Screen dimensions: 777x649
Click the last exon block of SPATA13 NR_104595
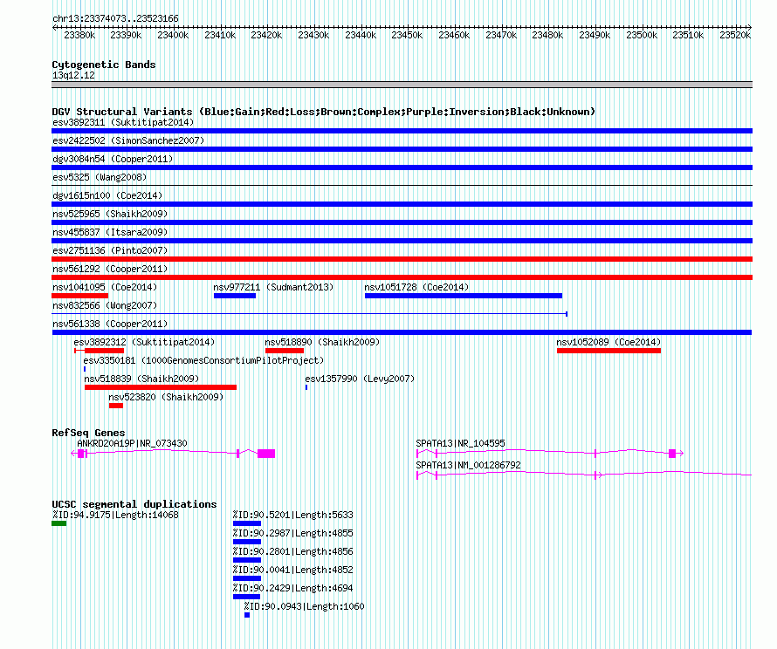coord(672,454)
